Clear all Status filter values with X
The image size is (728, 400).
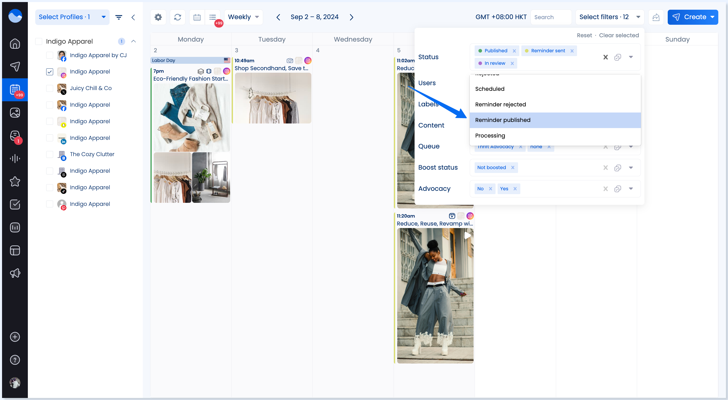[605, 57]
